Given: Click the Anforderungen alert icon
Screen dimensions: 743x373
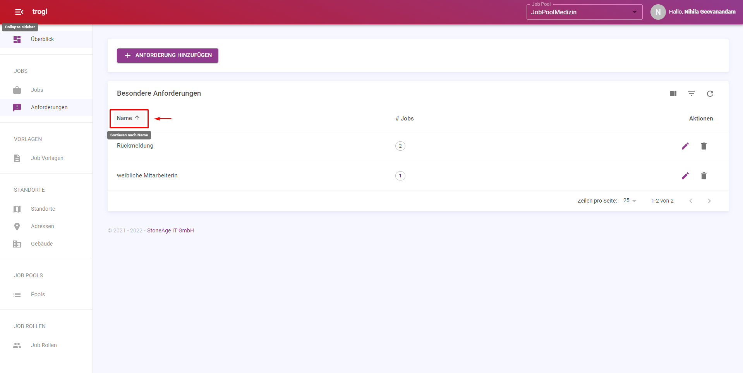Looking at the screenshot, I should (17, 108).
